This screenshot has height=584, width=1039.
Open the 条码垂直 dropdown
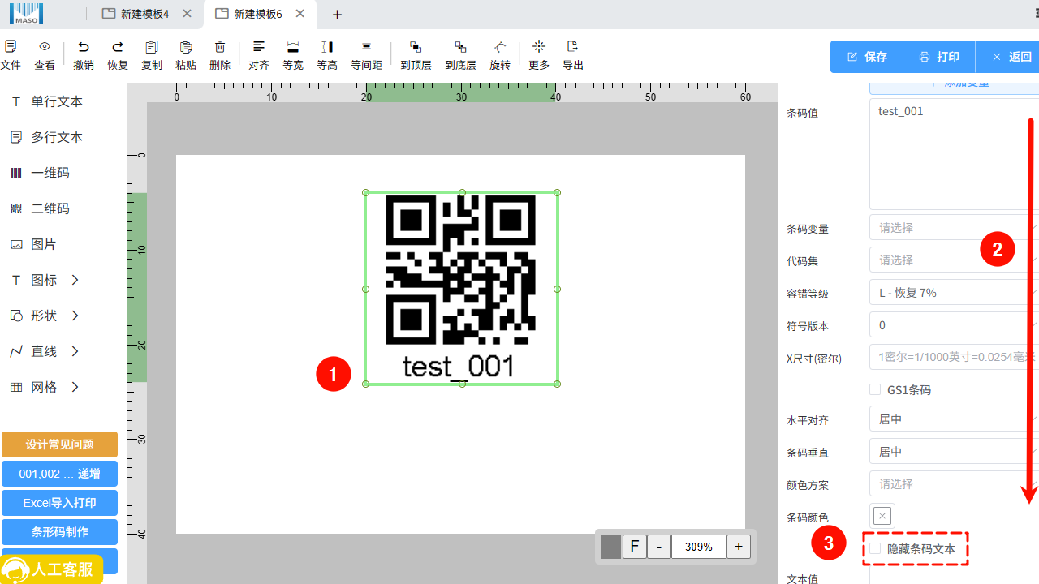(954, 452)
